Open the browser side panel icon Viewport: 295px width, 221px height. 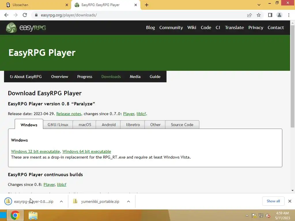270,15
